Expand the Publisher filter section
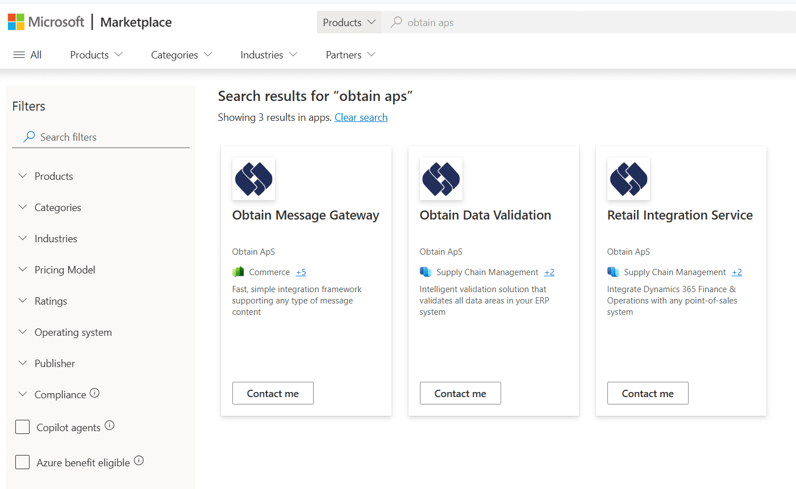 54,364
